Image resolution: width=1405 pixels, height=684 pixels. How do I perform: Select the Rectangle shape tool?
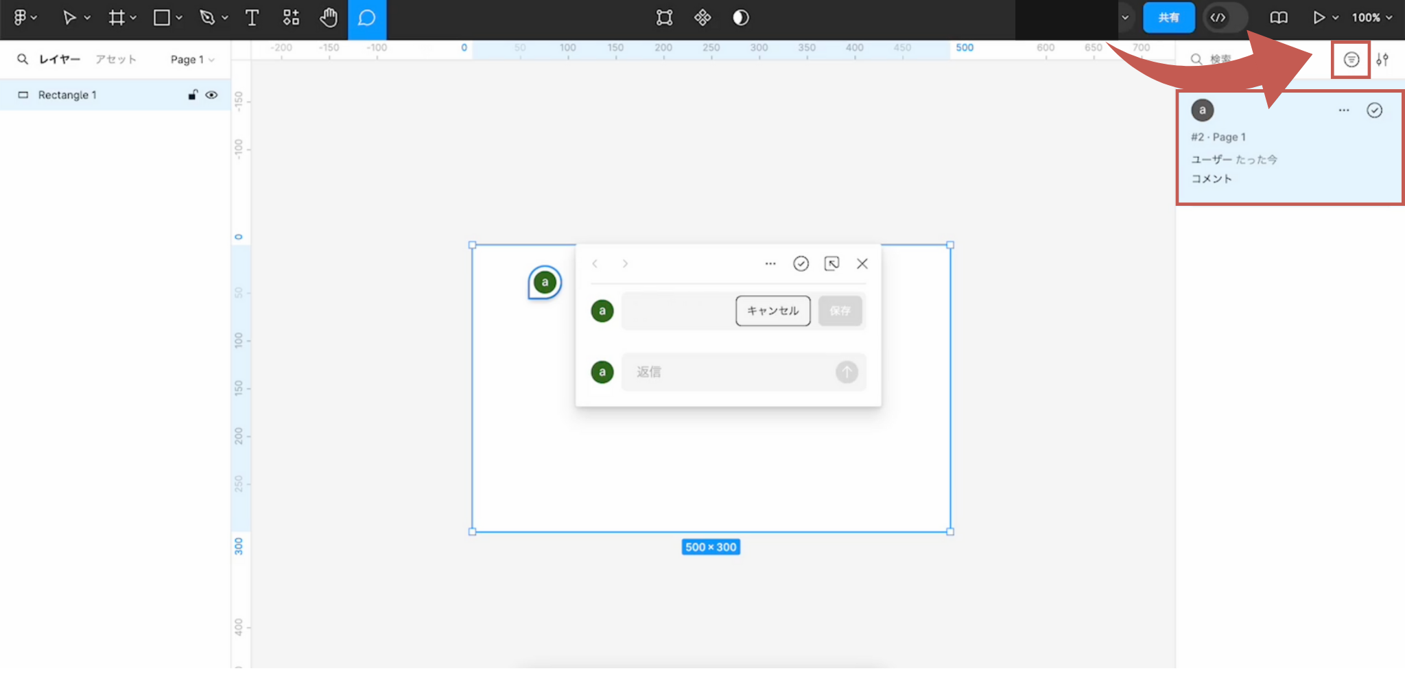[162, 18]
